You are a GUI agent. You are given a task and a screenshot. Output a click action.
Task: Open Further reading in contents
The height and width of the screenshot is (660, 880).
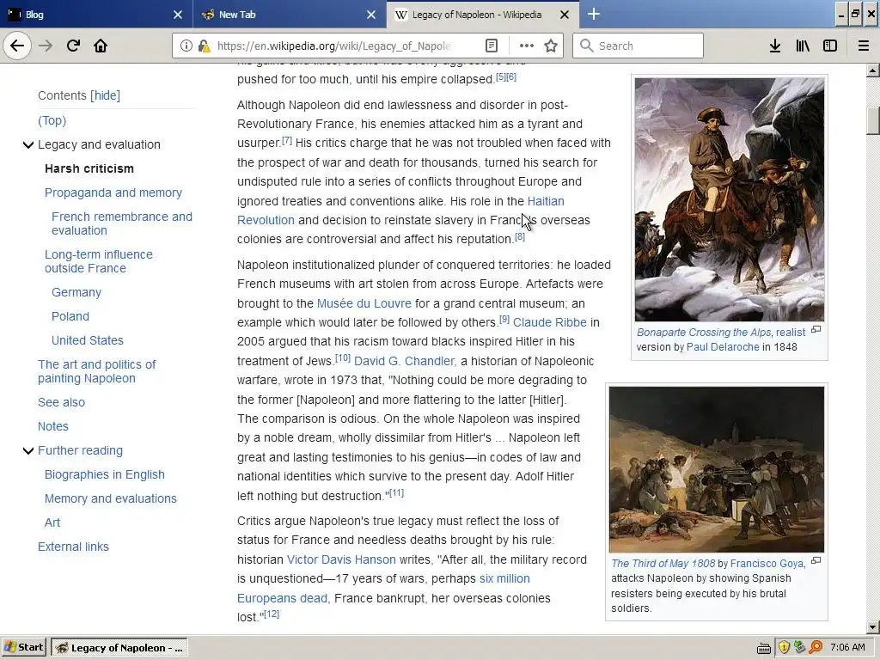click(80, 450)
